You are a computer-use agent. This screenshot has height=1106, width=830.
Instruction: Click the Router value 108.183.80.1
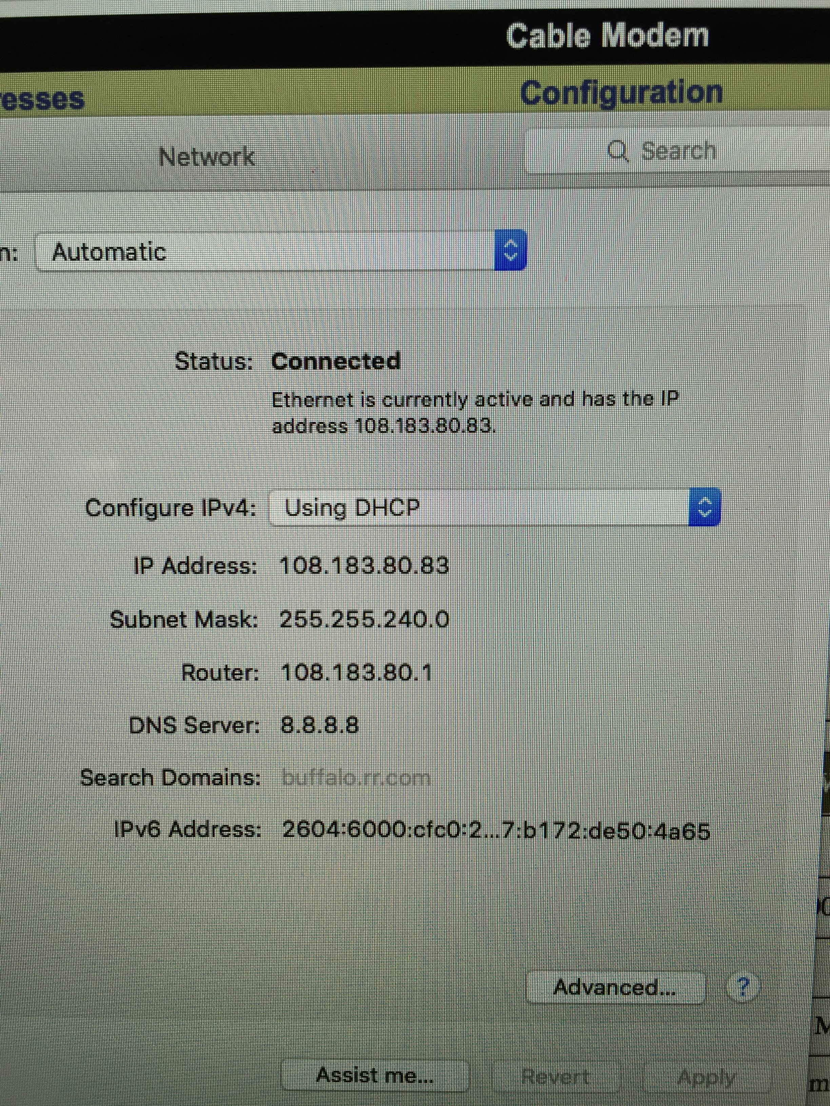(x=356, y=672)
